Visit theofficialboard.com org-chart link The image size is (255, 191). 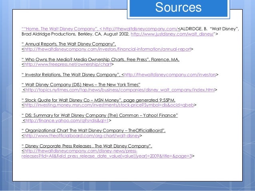click(x=82, y=136)
